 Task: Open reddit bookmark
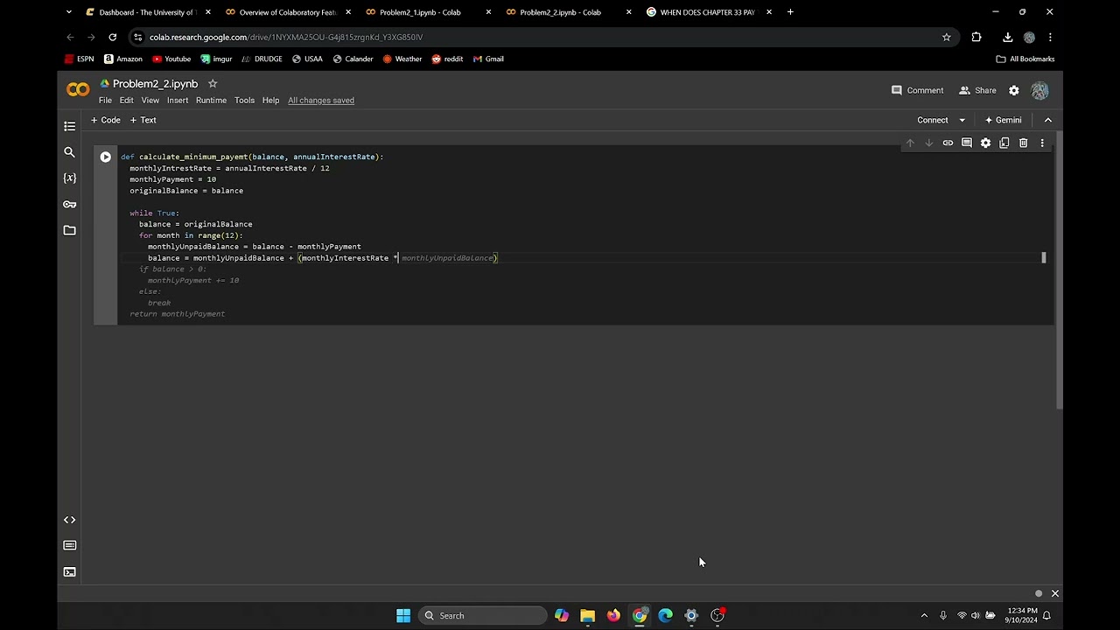point(446,59)
